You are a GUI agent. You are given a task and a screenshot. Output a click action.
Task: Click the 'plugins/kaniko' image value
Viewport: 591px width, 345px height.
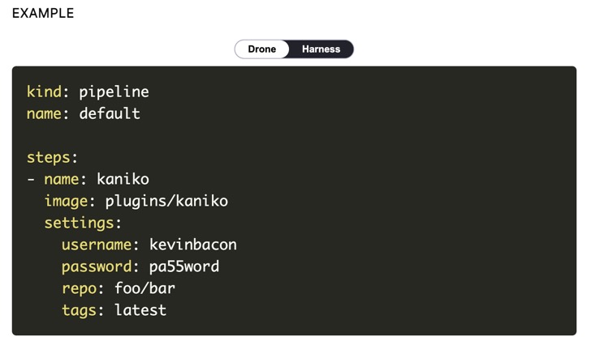166,202
